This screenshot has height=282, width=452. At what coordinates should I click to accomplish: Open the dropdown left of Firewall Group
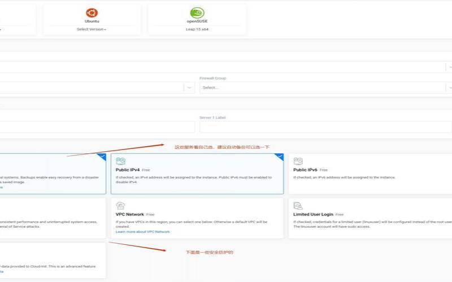pos(96,87)
